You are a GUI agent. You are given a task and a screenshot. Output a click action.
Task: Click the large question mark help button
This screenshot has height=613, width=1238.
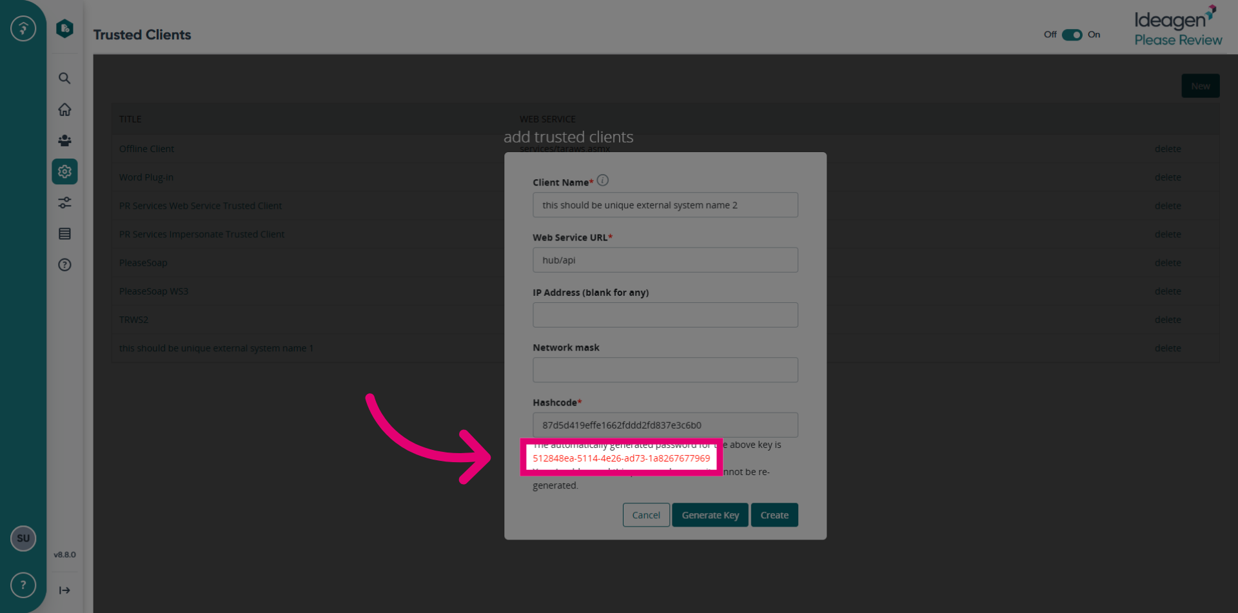tap(23, 585)
